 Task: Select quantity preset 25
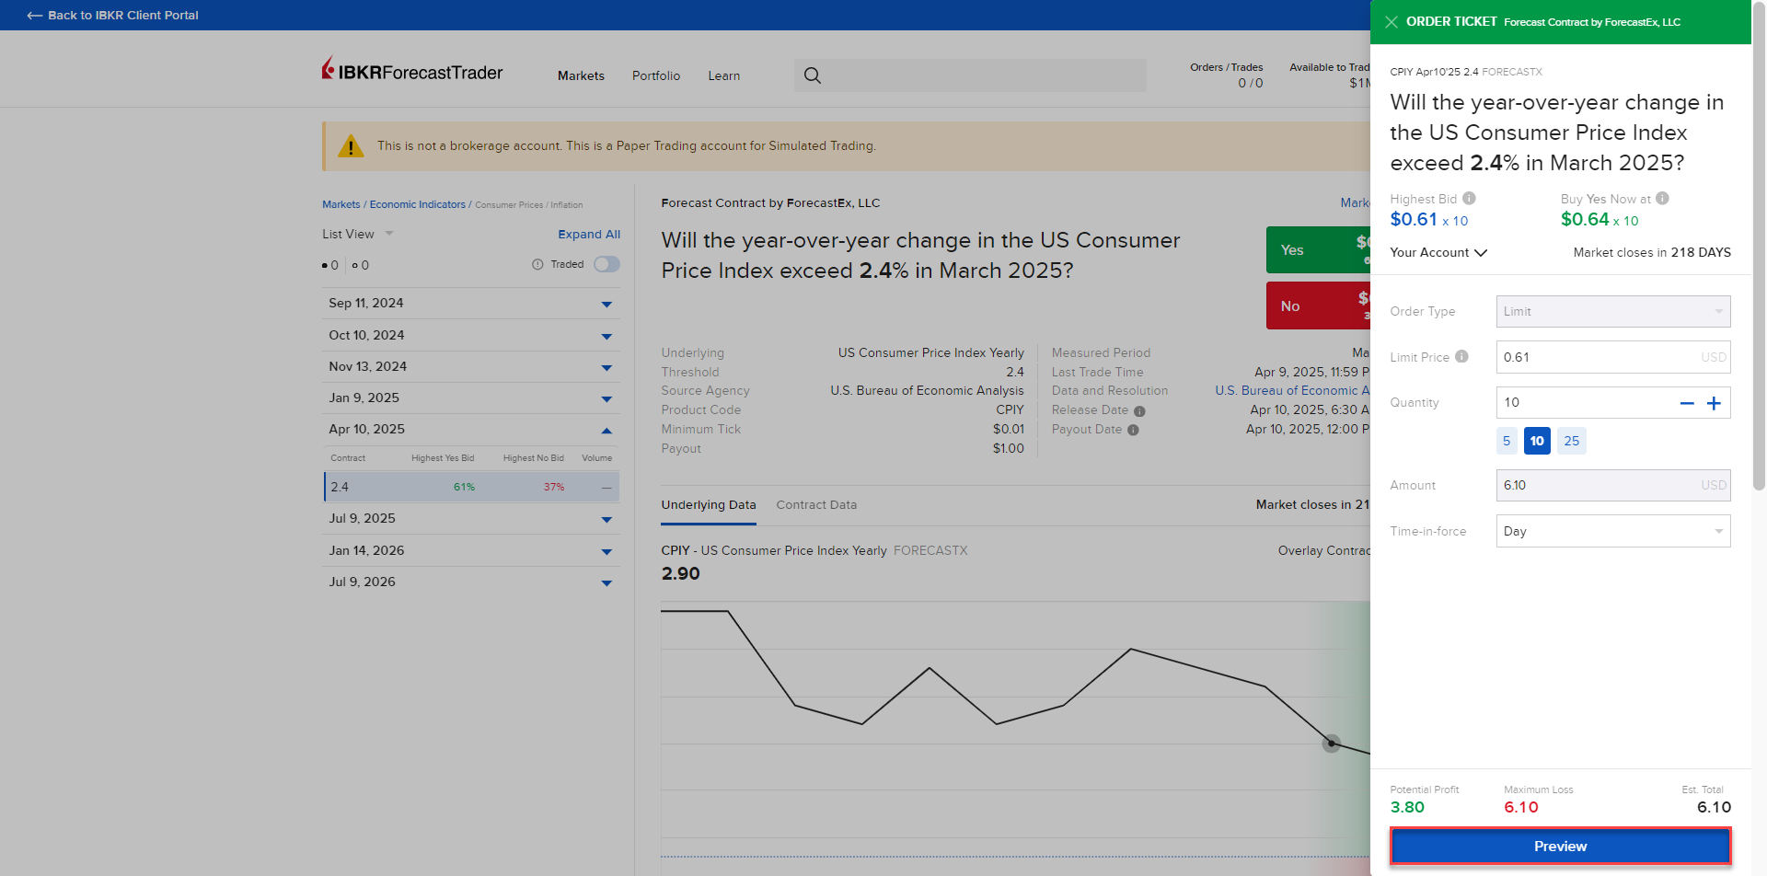click(1571, 441)
